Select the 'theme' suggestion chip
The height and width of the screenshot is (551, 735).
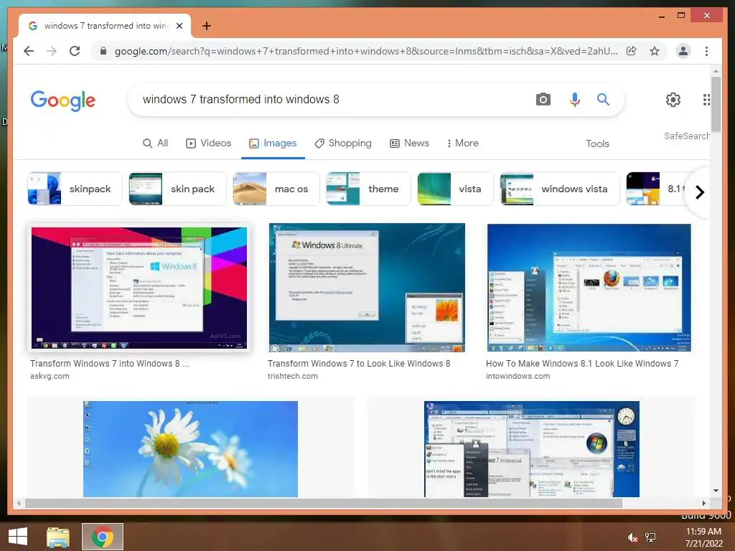(x=368, y=189)
